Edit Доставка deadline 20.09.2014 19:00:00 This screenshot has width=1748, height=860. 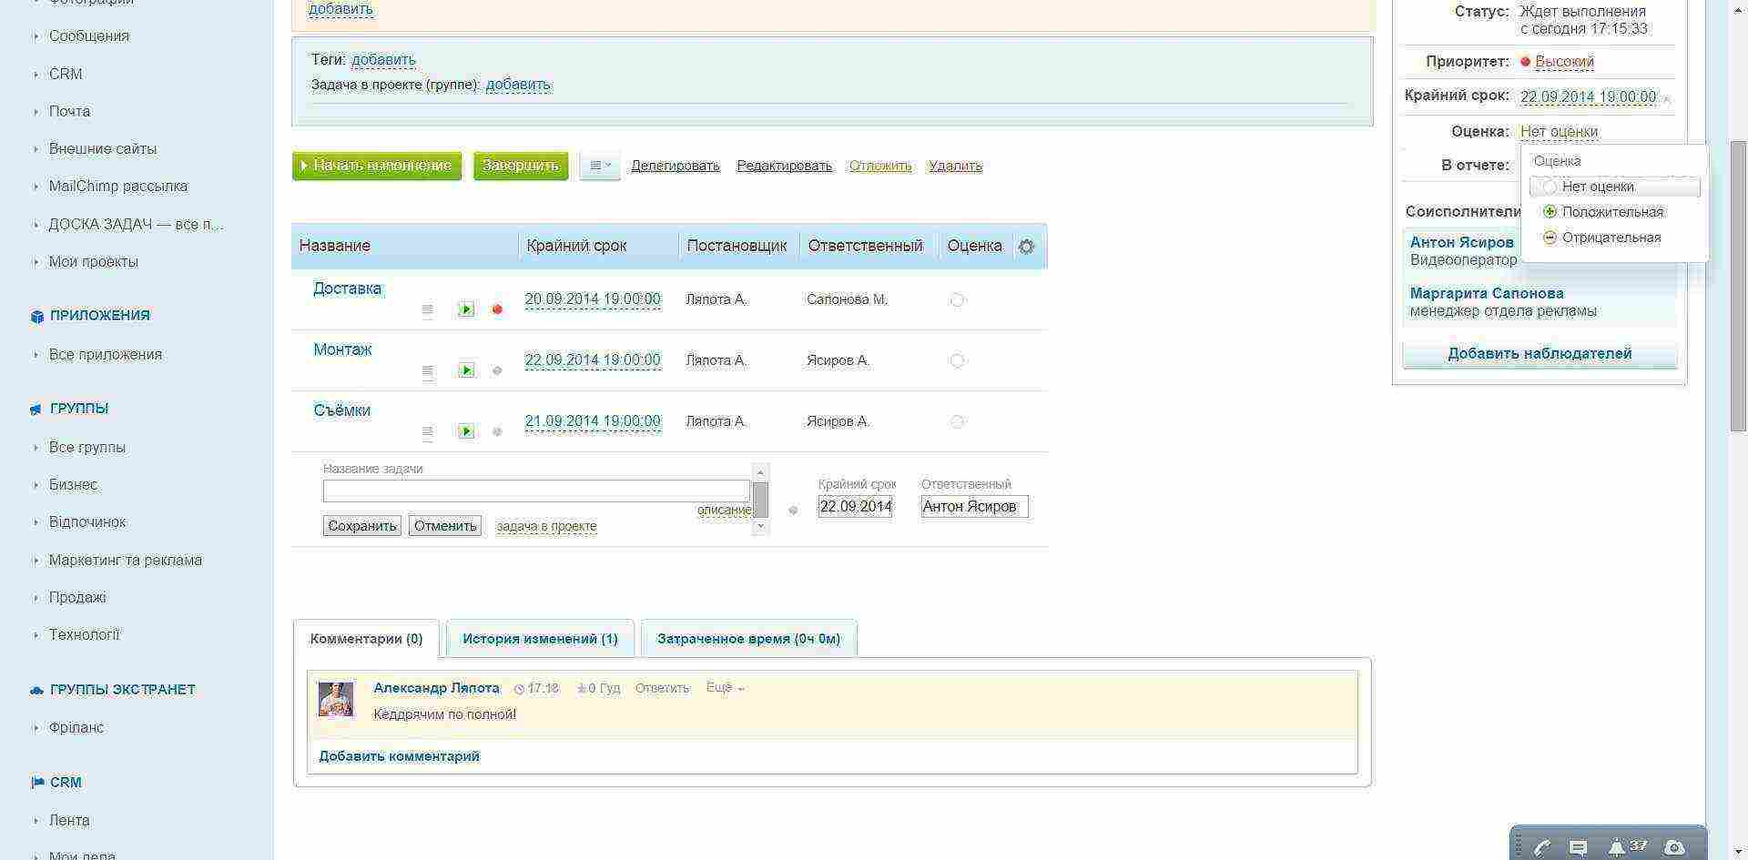coord(593,299)
